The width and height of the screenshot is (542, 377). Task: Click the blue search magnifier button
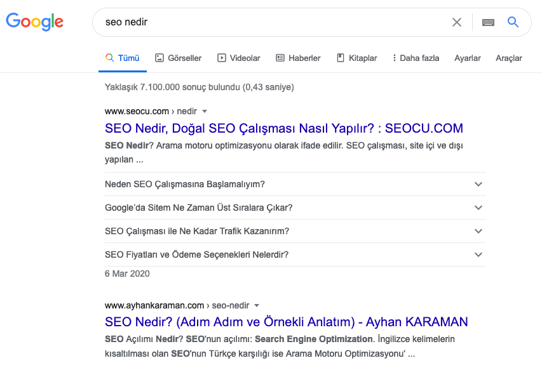click(x=513, y=22)
